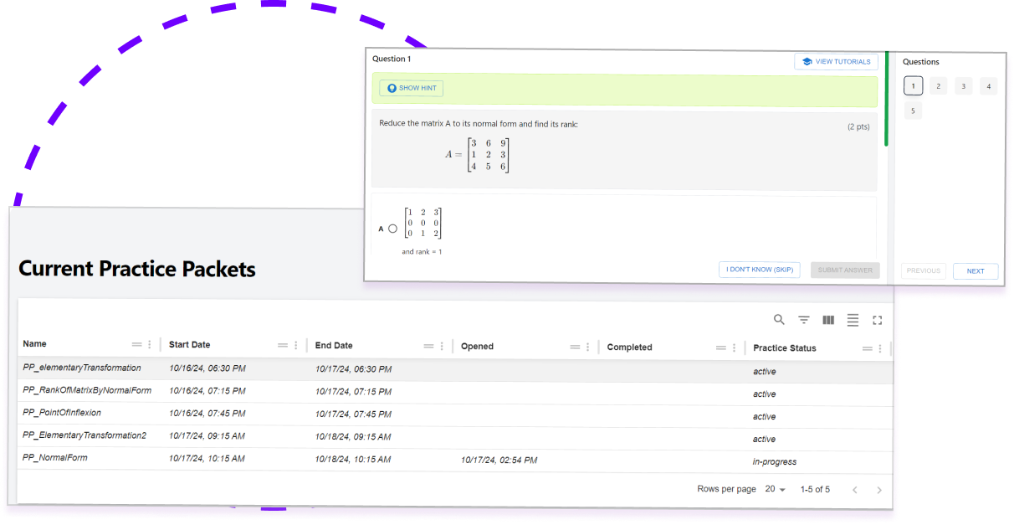The height and width of the screenshot is (525, 1014).
Task: Sort by the Completed column header
Action: [x=629, y=347]
